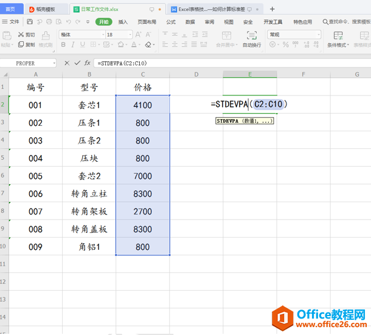Toggle bold formatting
Viewport: 371px width, 335px height.
(x=63, y=44)
